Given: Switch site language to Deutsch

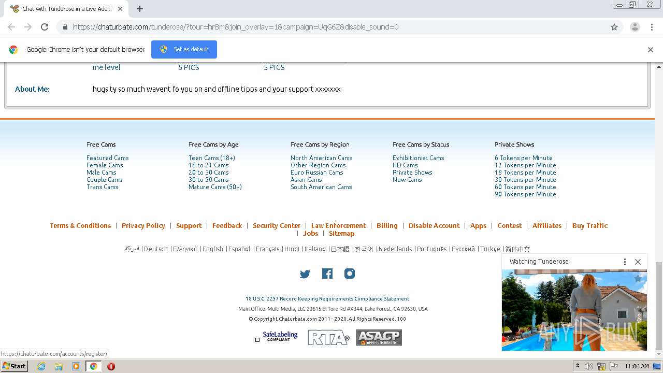Looking at the screenshot, I should click(156, 249).
